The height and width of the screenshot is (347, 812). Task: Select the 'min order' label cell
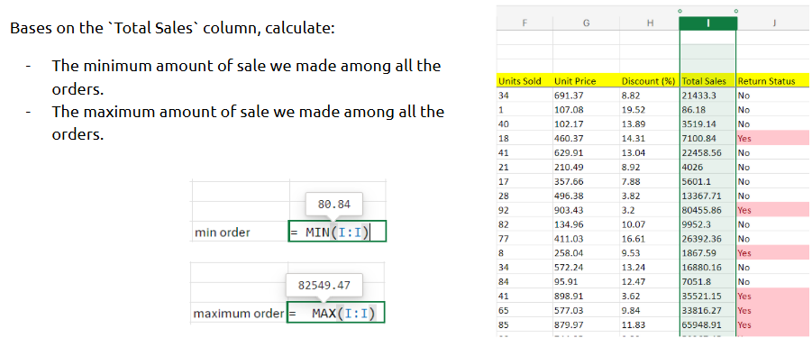(240, 233)
